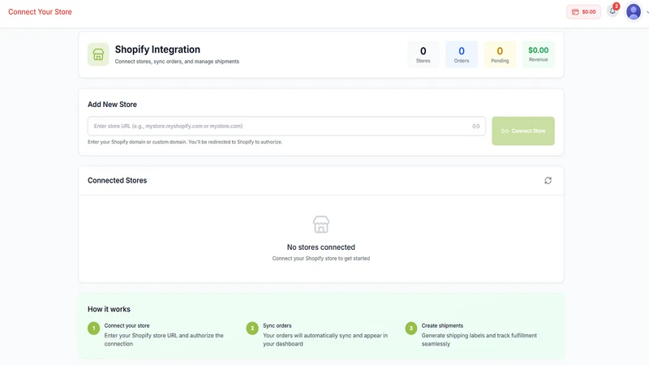The width and height of the screenshot is (649, 365).
Task: Click the 'Add New Store' heading
Action: pyautogui.click(x=112, y=105)
